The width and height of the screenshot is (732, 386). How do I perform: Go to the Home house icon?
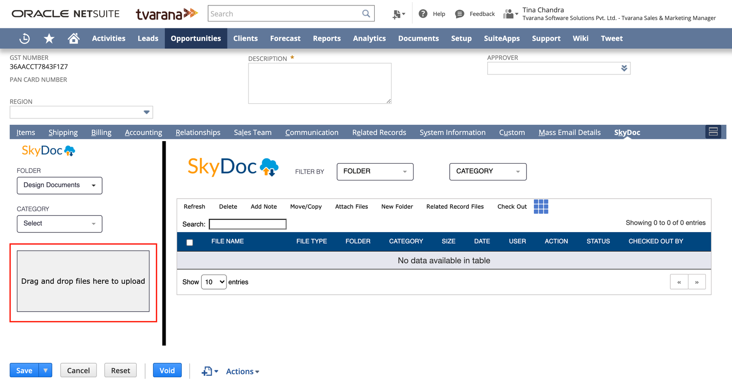[x=74, y=38]
